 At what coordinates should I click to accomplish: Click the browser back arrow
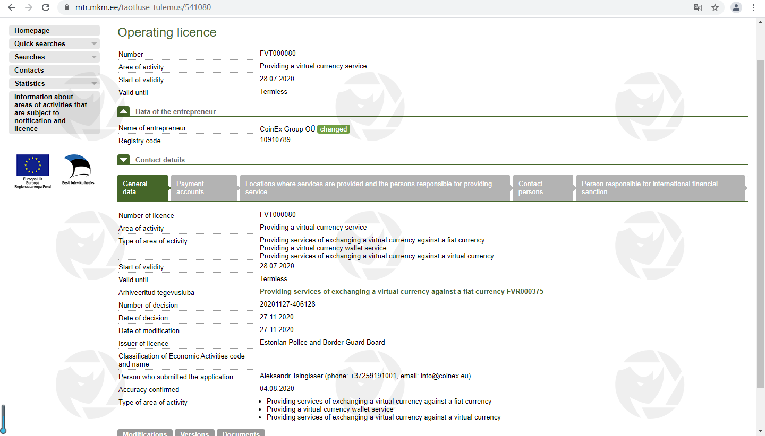pyautogui.click(x=12, y=7)
